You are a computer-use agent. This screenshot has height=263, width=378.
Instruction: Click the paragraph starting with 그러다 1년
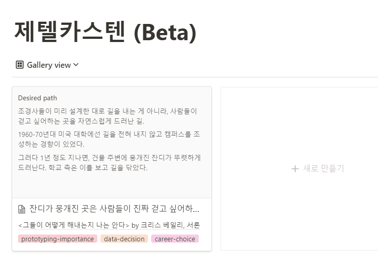point(110,162)
